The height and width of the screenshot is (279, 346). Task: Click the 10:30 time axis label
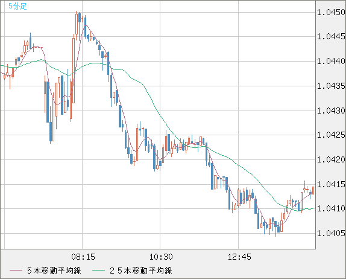161,257
